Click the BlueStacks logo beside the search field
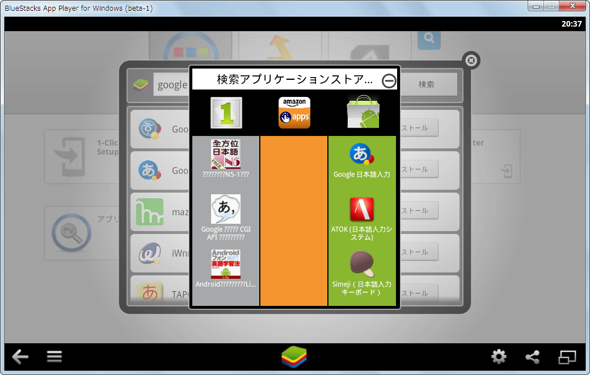590x375 pixels. point(141,86)
